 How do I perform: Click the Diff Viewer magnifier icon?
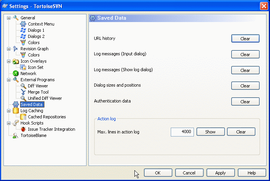[x=23, y=86]
